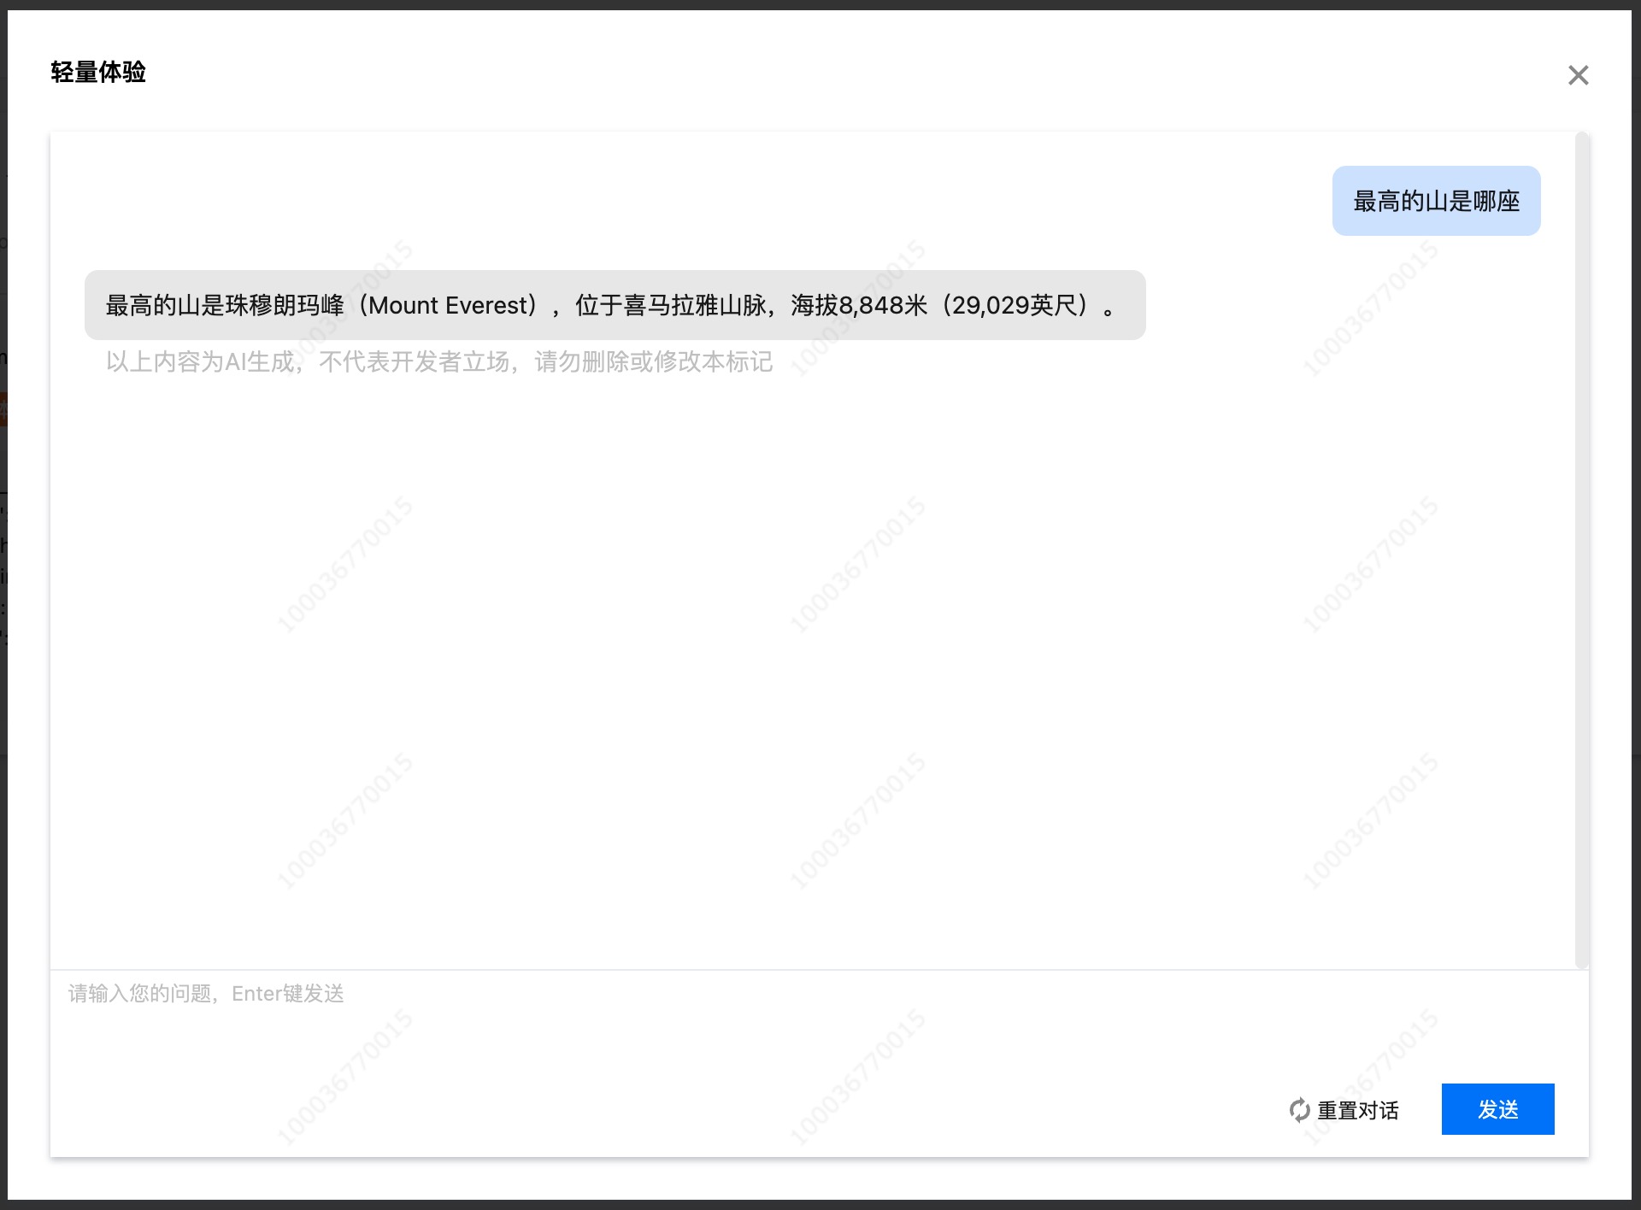Click the 轻量体验 dialog title
The height and width of the screenshot is (1210, 1641).
(x=98, y=73)
